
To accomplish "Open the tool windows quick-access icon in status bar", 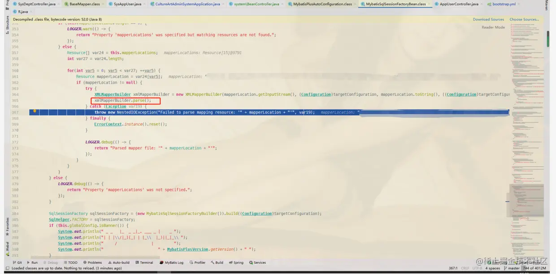I will tap(7, 268).
